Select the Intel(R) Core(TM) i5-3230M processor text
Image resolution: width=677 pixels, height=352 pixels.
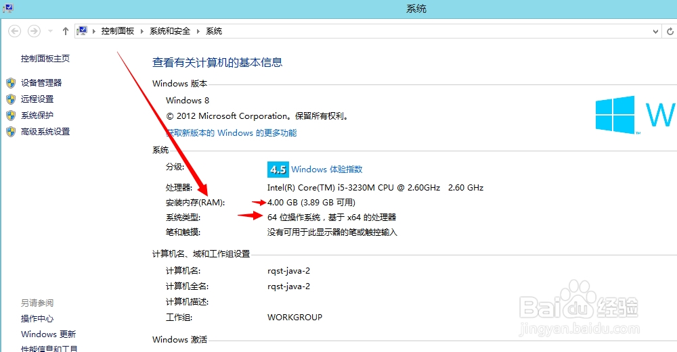[375, 188]
